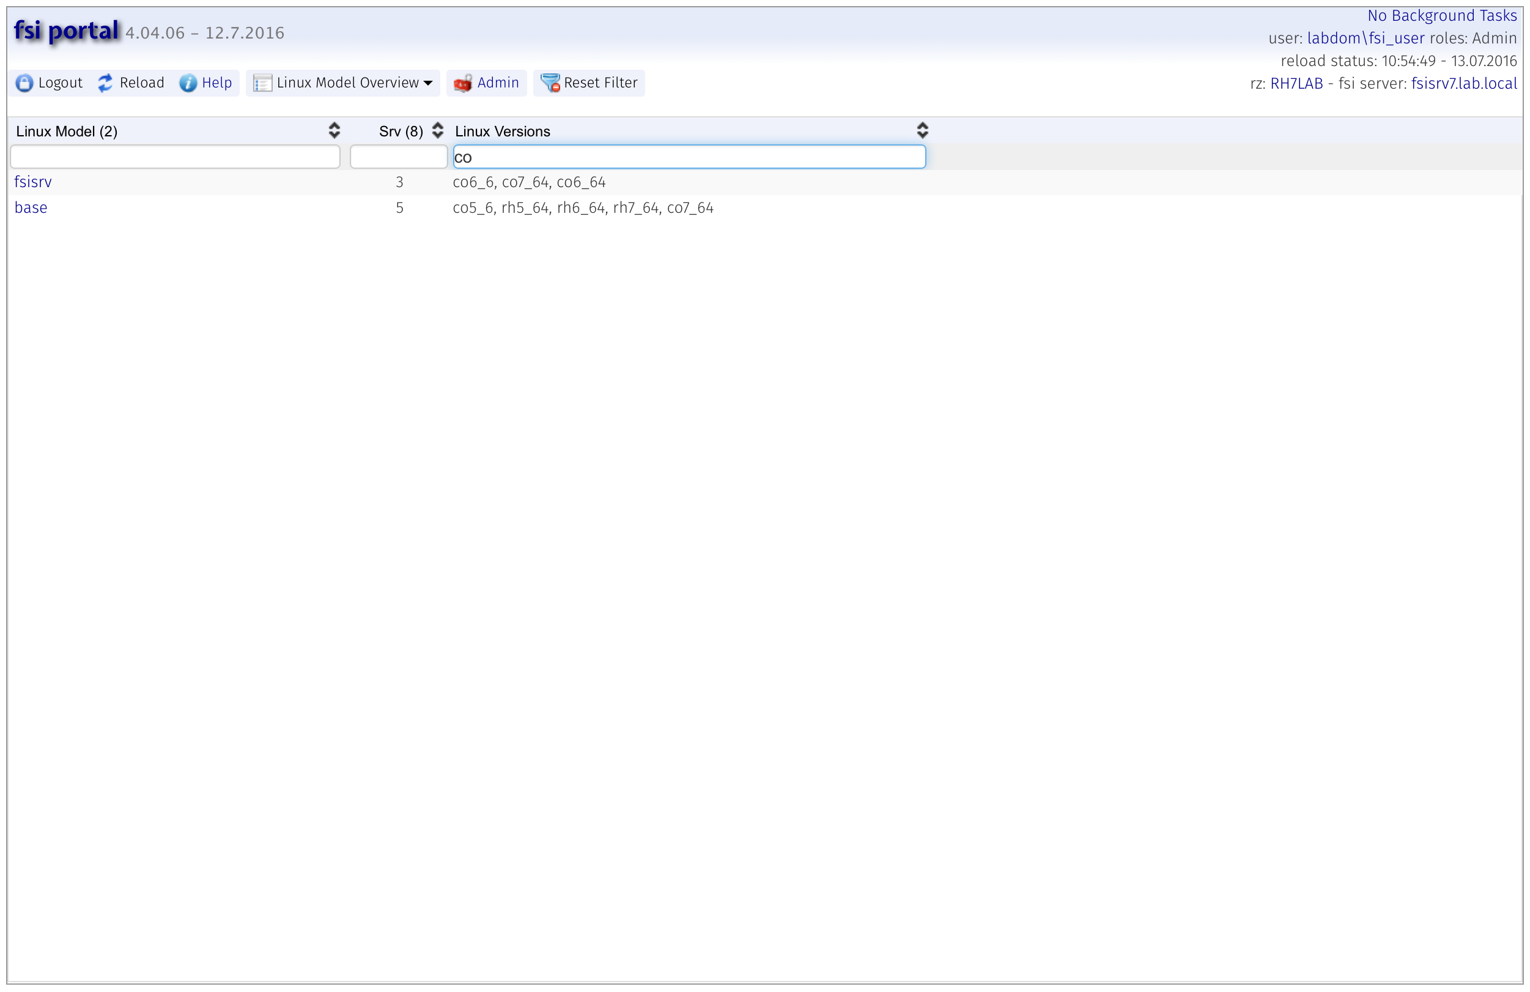The width and height of the screenshot is (1530, 992).
Task: Open the base model link
Action: coord(31,208)
